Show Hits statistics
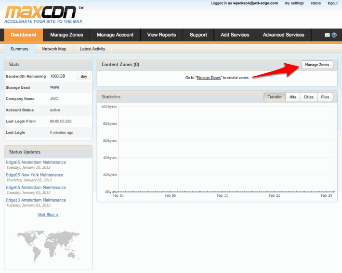This screenshot has height=273, width=342. 293,97
